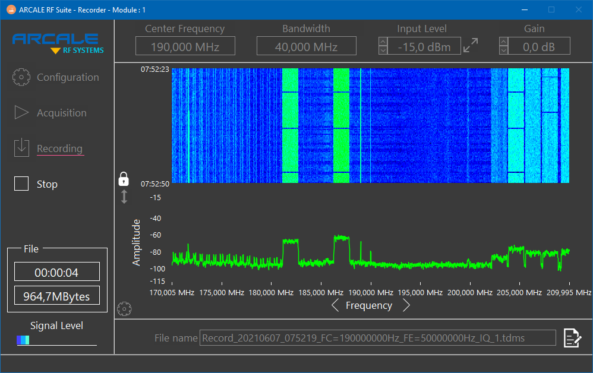Screen dimensions: 593x373
Task: Toggle the amplitude axis lock
Action: tap(124, 178)
